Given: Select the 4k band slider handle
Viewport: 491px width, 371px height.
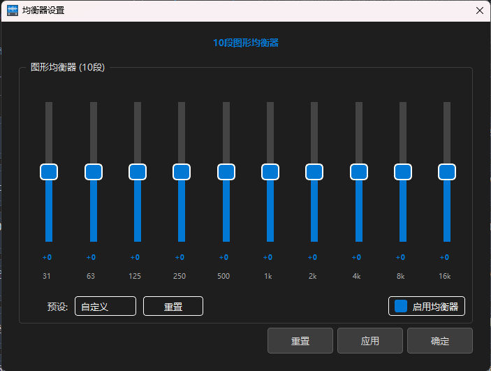Looking at the screenshot, I should [359, 172].
